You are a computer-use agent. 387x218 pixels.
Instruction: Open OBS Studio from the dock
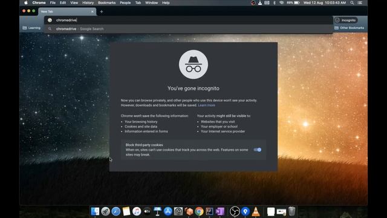pos(235,211)
